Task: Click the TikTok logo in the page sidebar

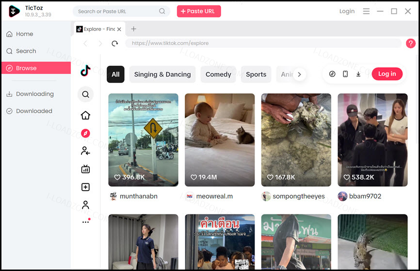Action: pyautogui.click(x=85, y=71)
